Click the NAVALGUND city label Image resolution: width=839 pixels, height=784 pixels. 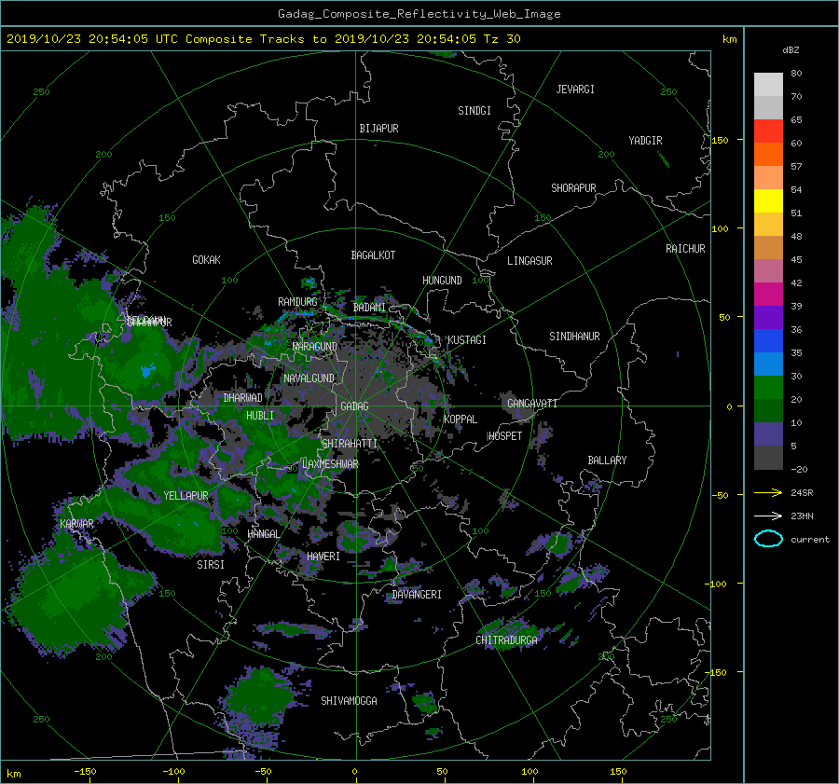[x=309, y=378]
